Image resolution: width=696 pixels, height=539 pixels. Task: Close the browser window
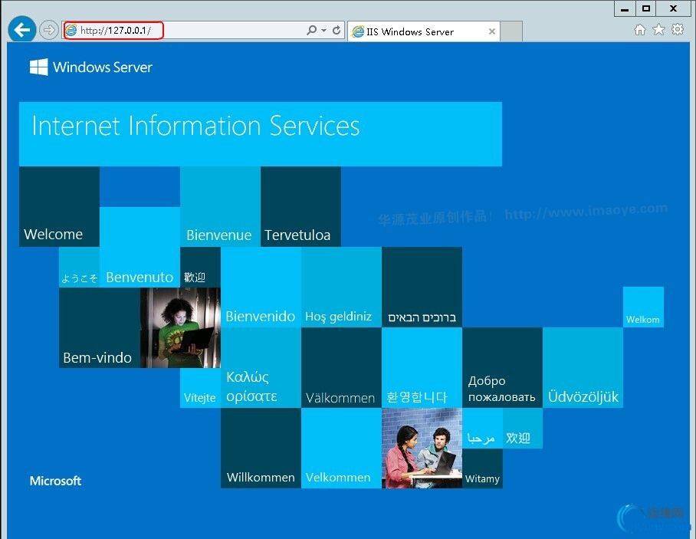click(x=673, y=8)
